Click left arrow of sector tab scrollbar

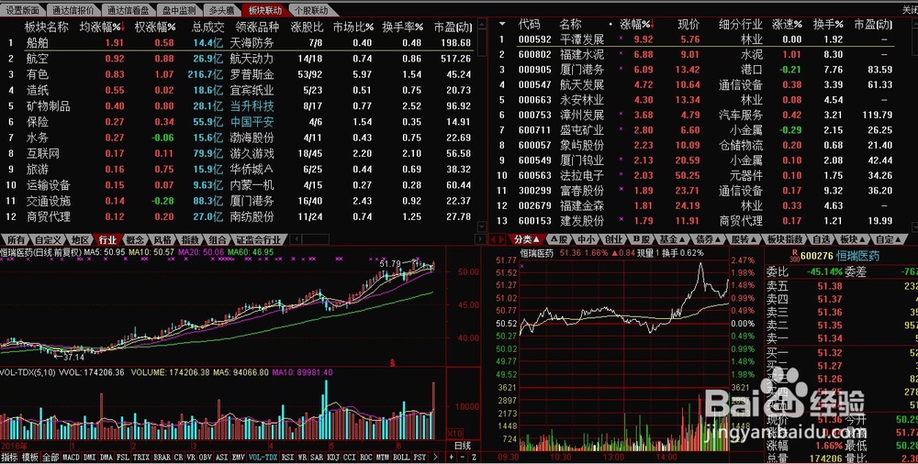click(296, 239)
